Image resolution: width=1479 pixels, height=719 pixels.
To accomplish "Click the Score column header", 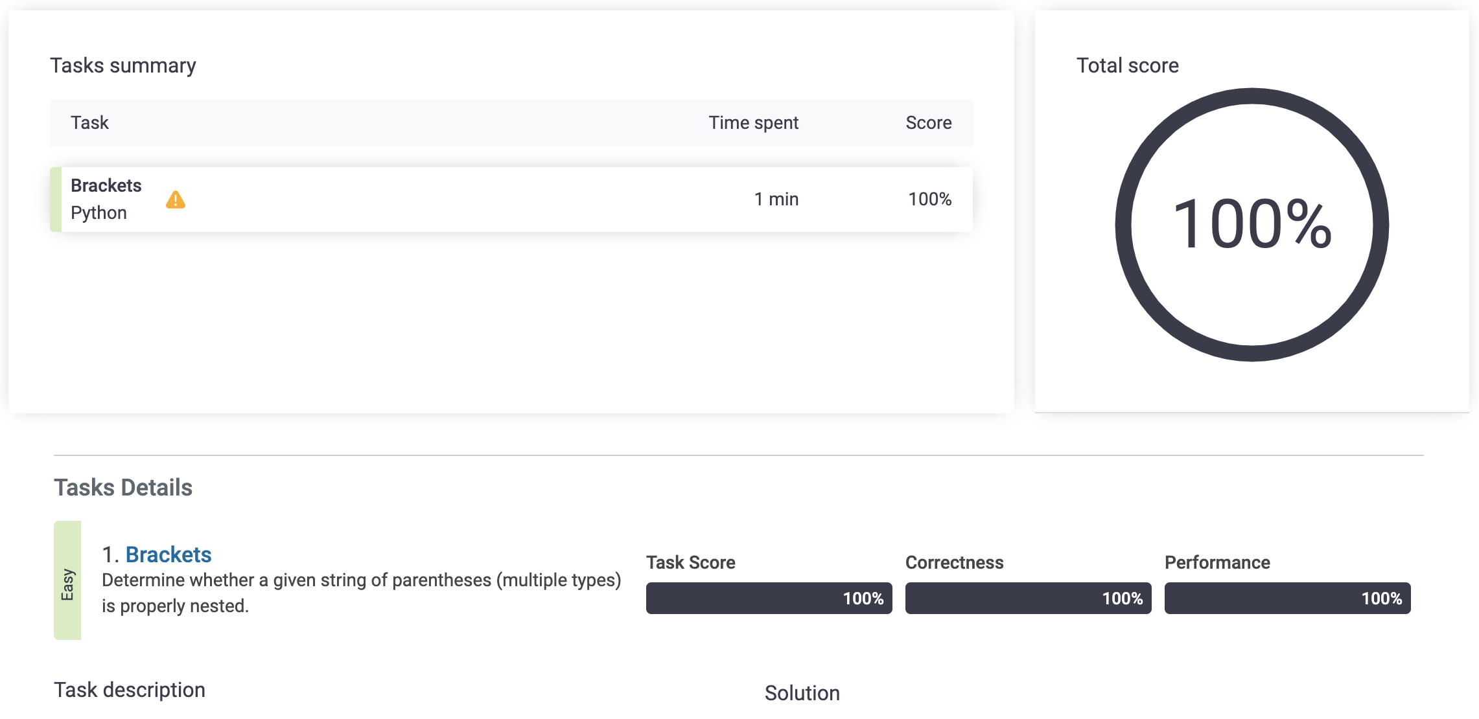I will pyautogui.click(x=928, y=123).
